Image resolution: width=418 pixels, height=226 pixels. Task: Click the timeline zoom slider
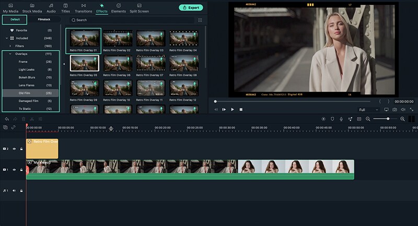385,118
